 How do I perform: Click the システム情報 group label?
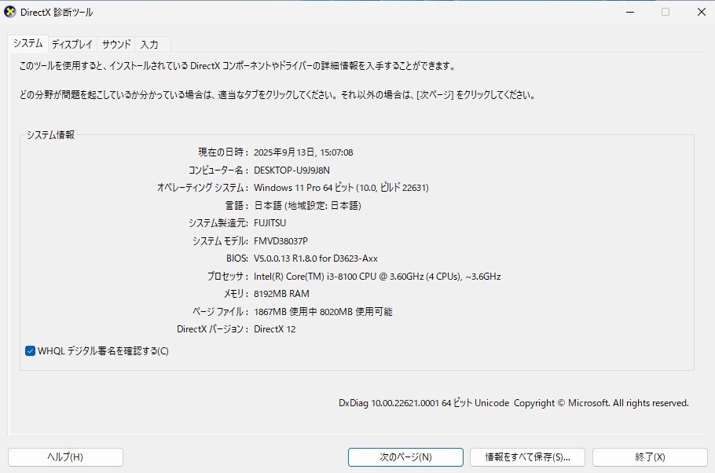(50, 135)
